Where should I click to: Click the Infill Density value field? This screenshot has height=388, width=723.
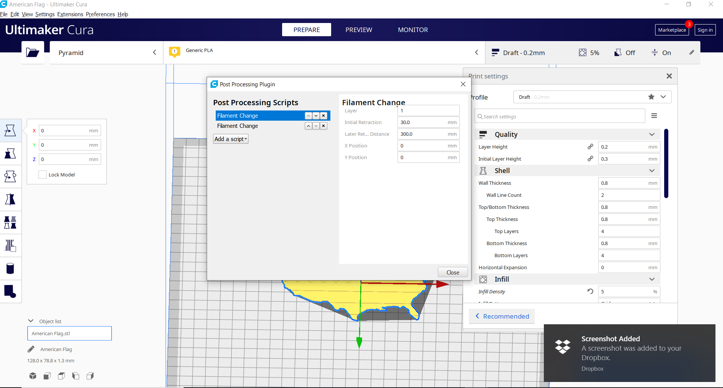(629, 291)
